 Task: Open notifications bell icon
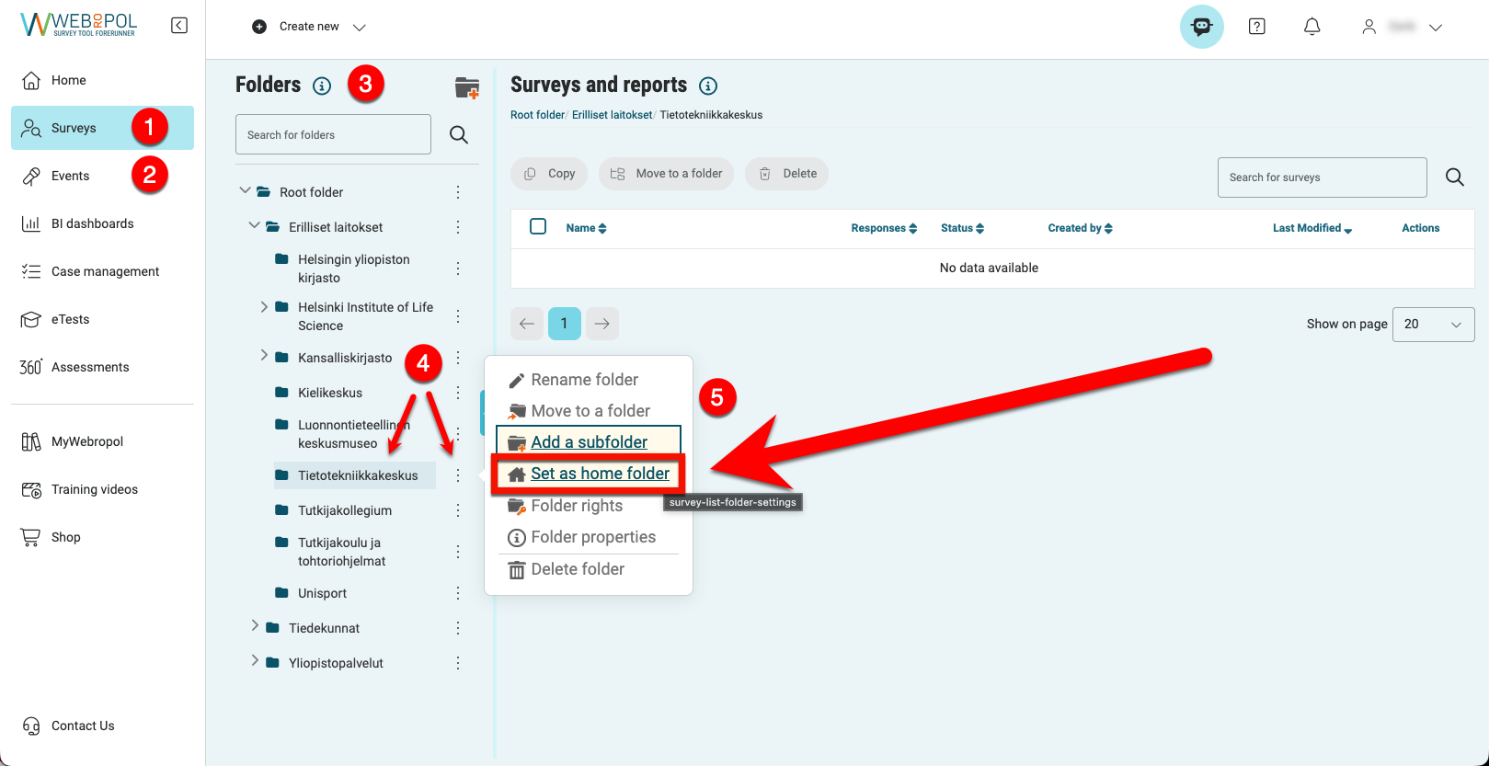(1311, 27)
